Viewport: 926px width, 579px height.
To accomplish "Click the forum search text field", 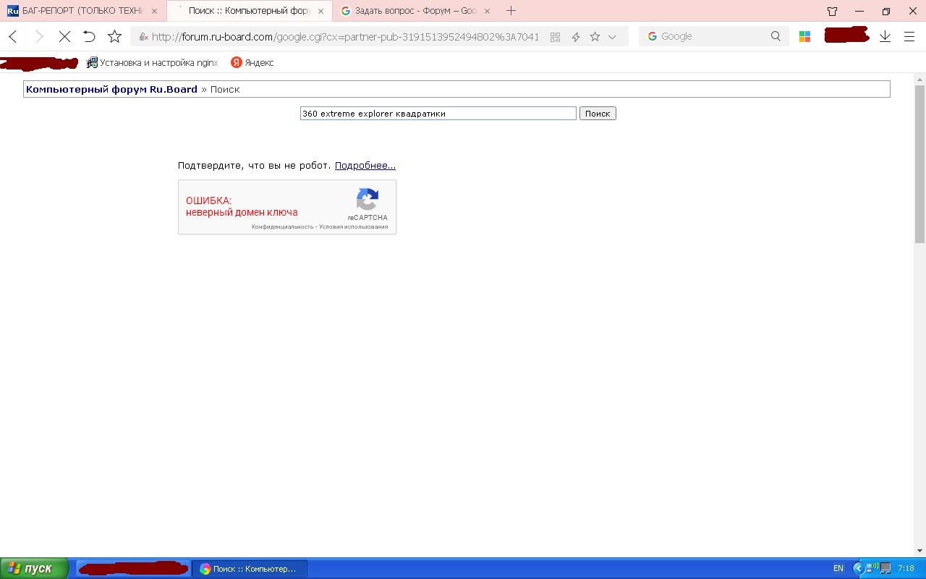I will (x=438, y=114).
